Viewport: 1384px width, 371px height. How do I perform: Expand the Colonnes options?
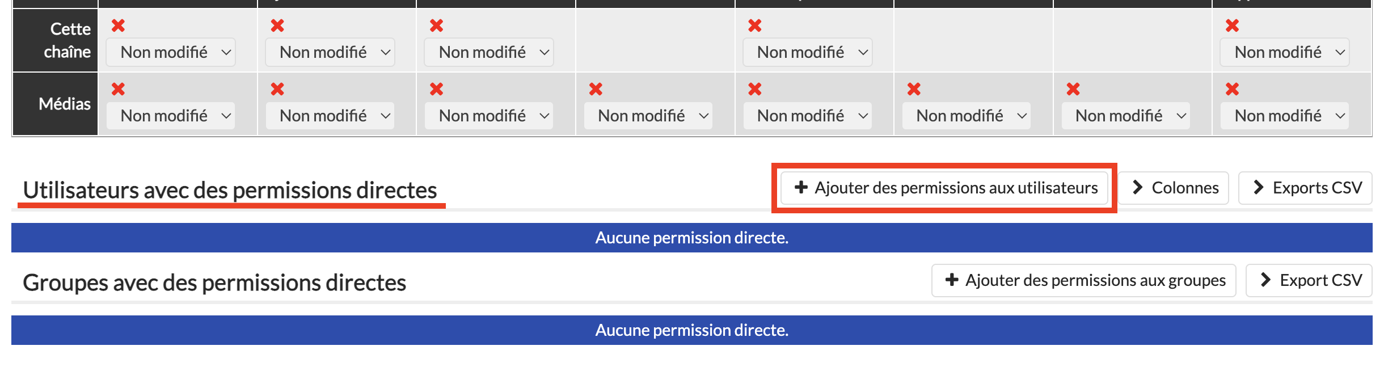pos(1174,188)
